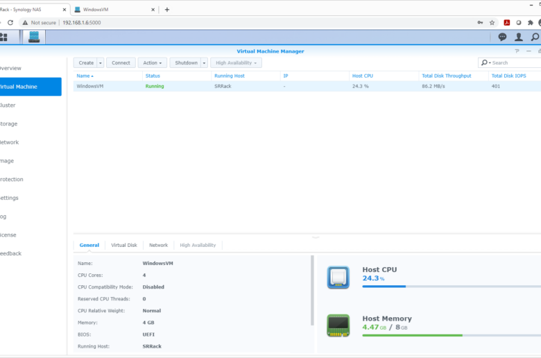Click the browser address bar URL
541x358 pixels.
[82, 22]
